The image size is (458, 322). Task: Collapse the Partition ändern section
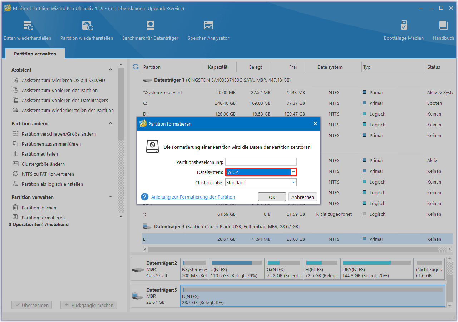click(110, 123)
